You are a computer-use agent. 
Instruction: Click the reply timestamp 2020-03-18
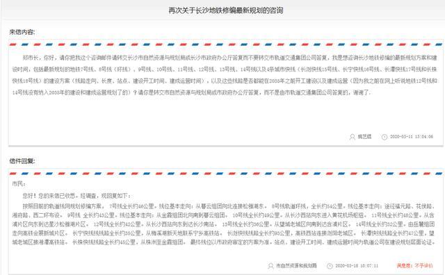pos(357,266)
